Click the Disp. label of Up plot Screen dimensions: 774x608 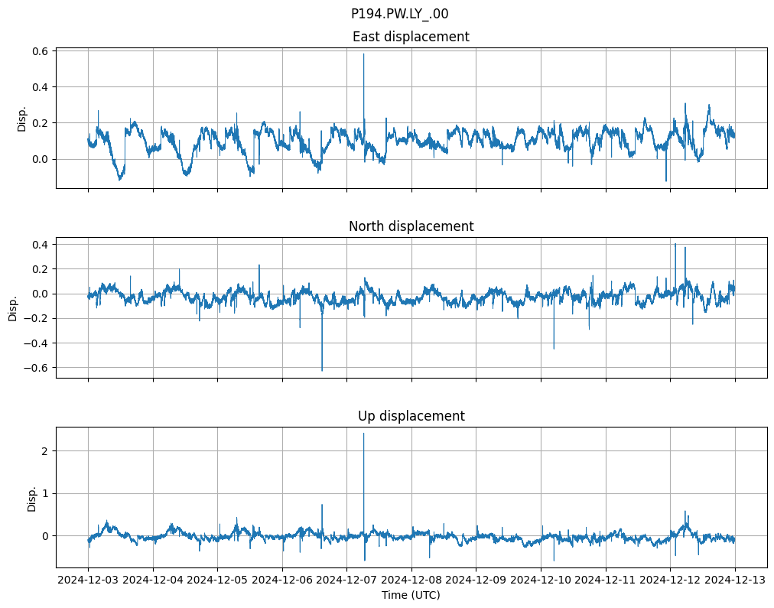(31, 497)
